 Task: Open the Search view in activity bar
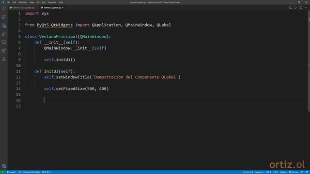point(4,9)
